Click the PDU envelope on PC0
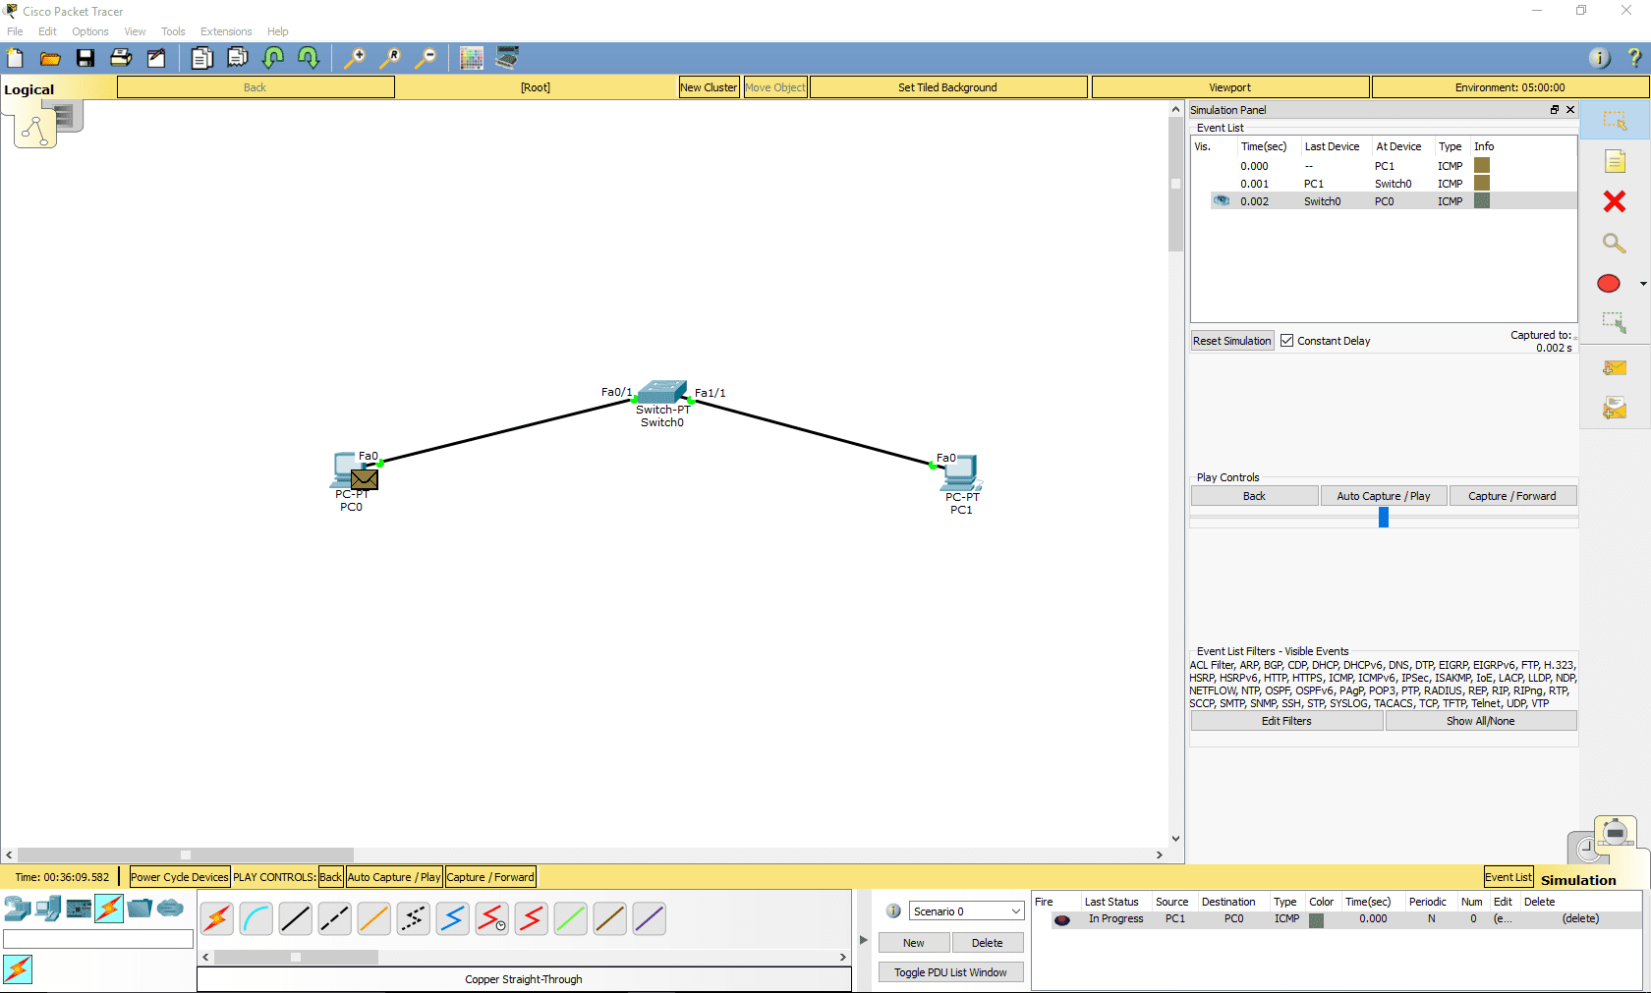The height and width of the screenshot is (993, 1651). [365, 479]
